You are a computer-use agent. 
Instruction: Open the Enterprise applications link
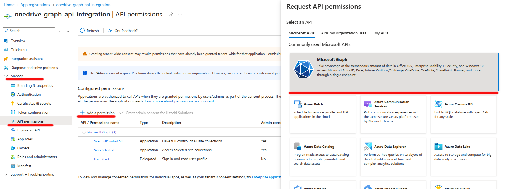click(x=266, y=177)
